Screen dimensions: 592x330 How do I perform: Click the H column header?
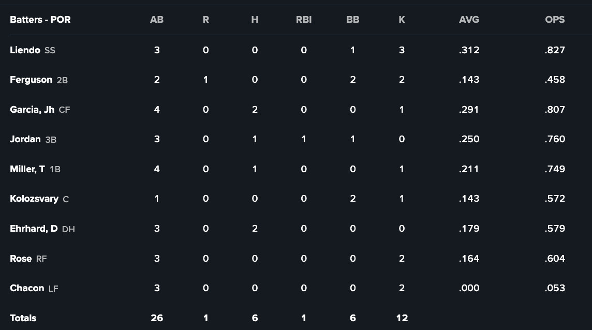[x=255, y=20]
